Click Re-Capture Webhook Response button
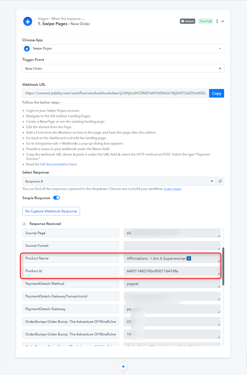247x375 pixels. [x=51, y=211]
